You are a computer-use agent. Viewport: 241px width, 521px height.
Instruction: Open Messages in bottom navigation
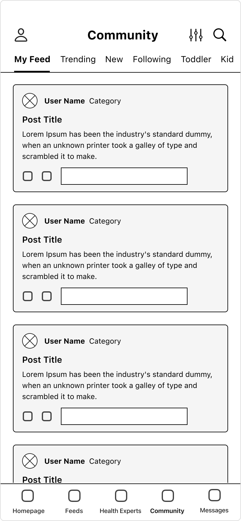click(214, 501)
